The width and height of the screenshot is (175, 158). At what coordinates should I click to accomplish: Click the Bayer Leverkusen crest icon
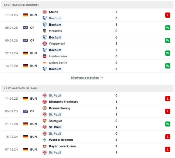click(44, 146)
